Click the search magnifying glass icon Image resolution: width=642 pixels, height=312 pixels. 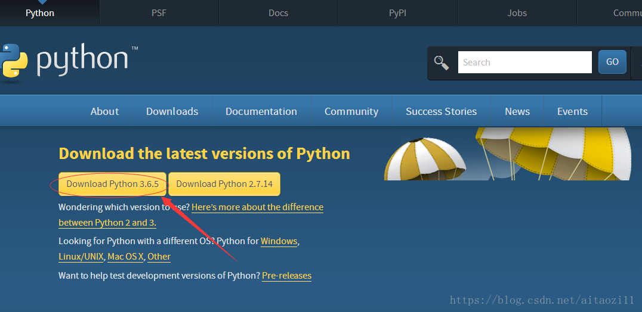pyautogui.click(x=442, y=63)
